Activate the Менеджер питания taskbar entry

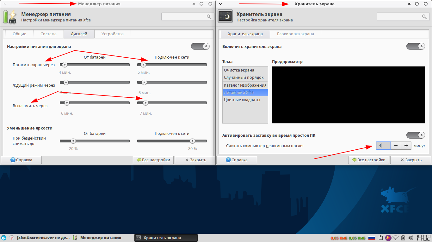coord(97,238)
